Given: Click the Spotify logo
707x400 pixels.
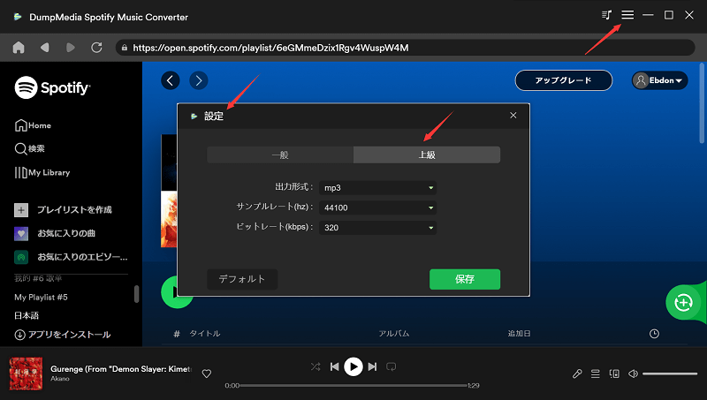Looking at the screenshot, I should (x=52, y=87).
